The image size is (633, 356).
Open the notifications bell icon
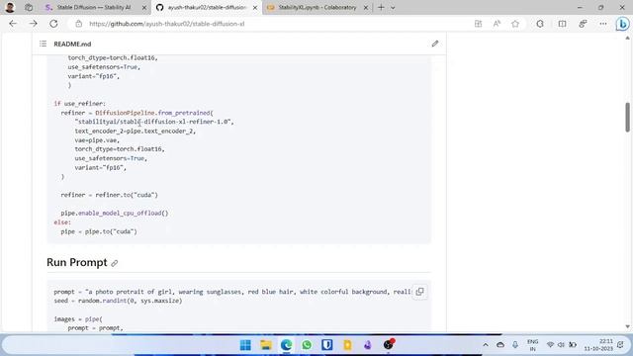[x=620, y=345]
